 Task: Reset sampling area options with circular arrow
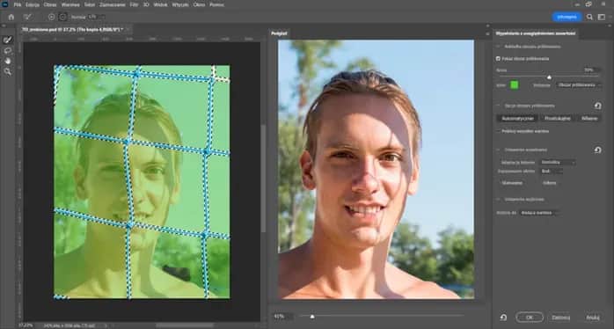[x=597, y=106]
